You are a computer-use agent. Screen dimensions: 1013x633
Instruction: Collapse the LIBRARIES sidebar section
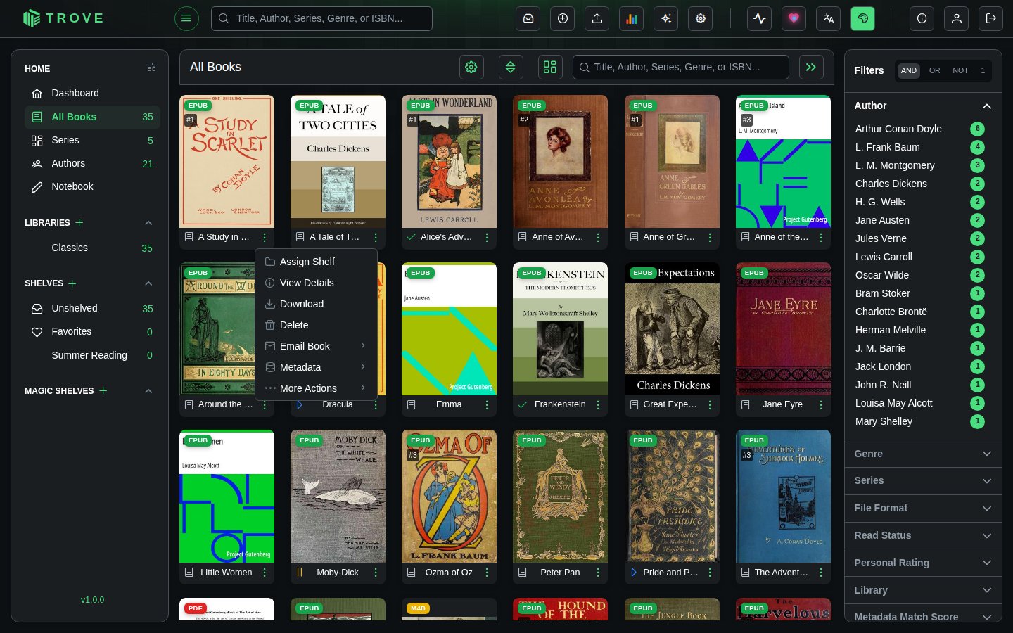coord(148,223)
